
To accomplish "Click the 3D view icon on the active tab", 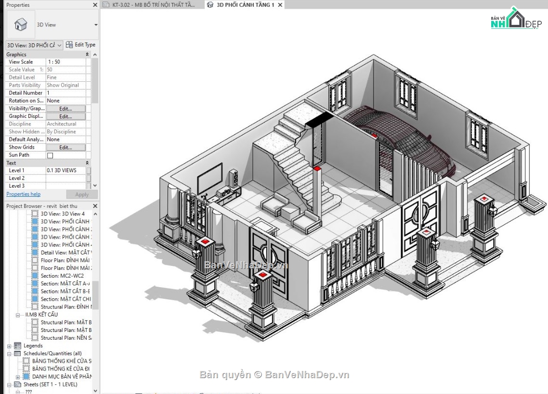I will [x=210, y=5].
